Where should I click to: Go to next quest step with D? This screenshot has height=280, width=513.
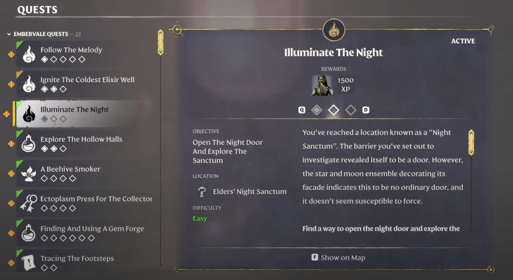pyautogui.click(x=366, y=110)
